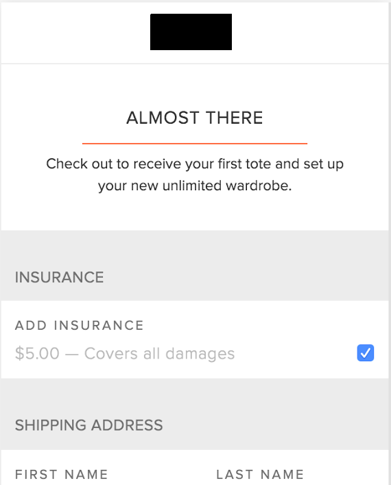The image size is (391, 485).
Task: Click the ADD INSURANCE label
Action: click(80, 326)
